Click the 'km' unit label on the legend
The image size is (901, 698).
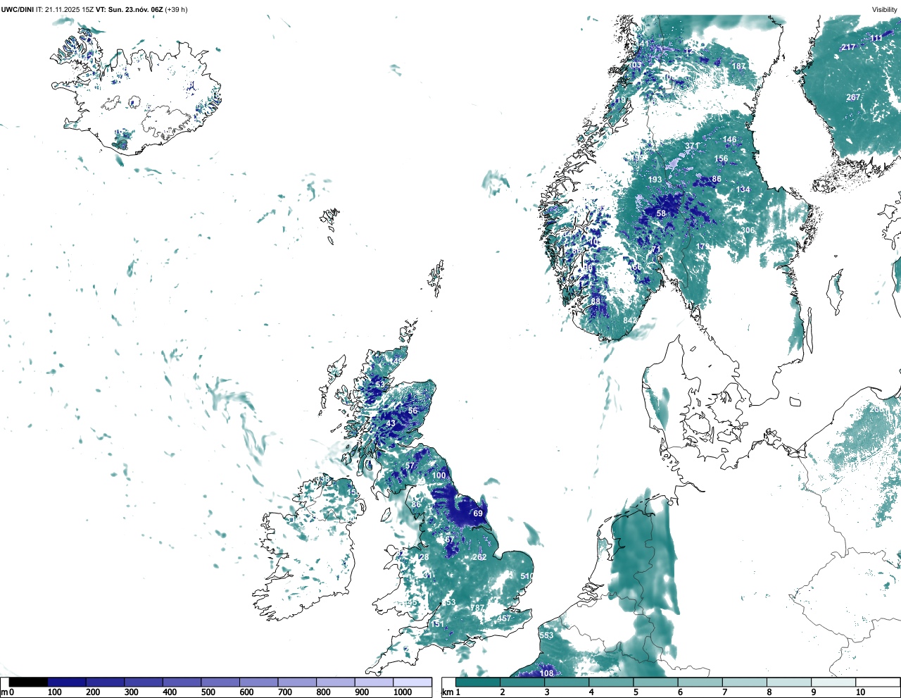pyautogui.click(x=447, y=692)
